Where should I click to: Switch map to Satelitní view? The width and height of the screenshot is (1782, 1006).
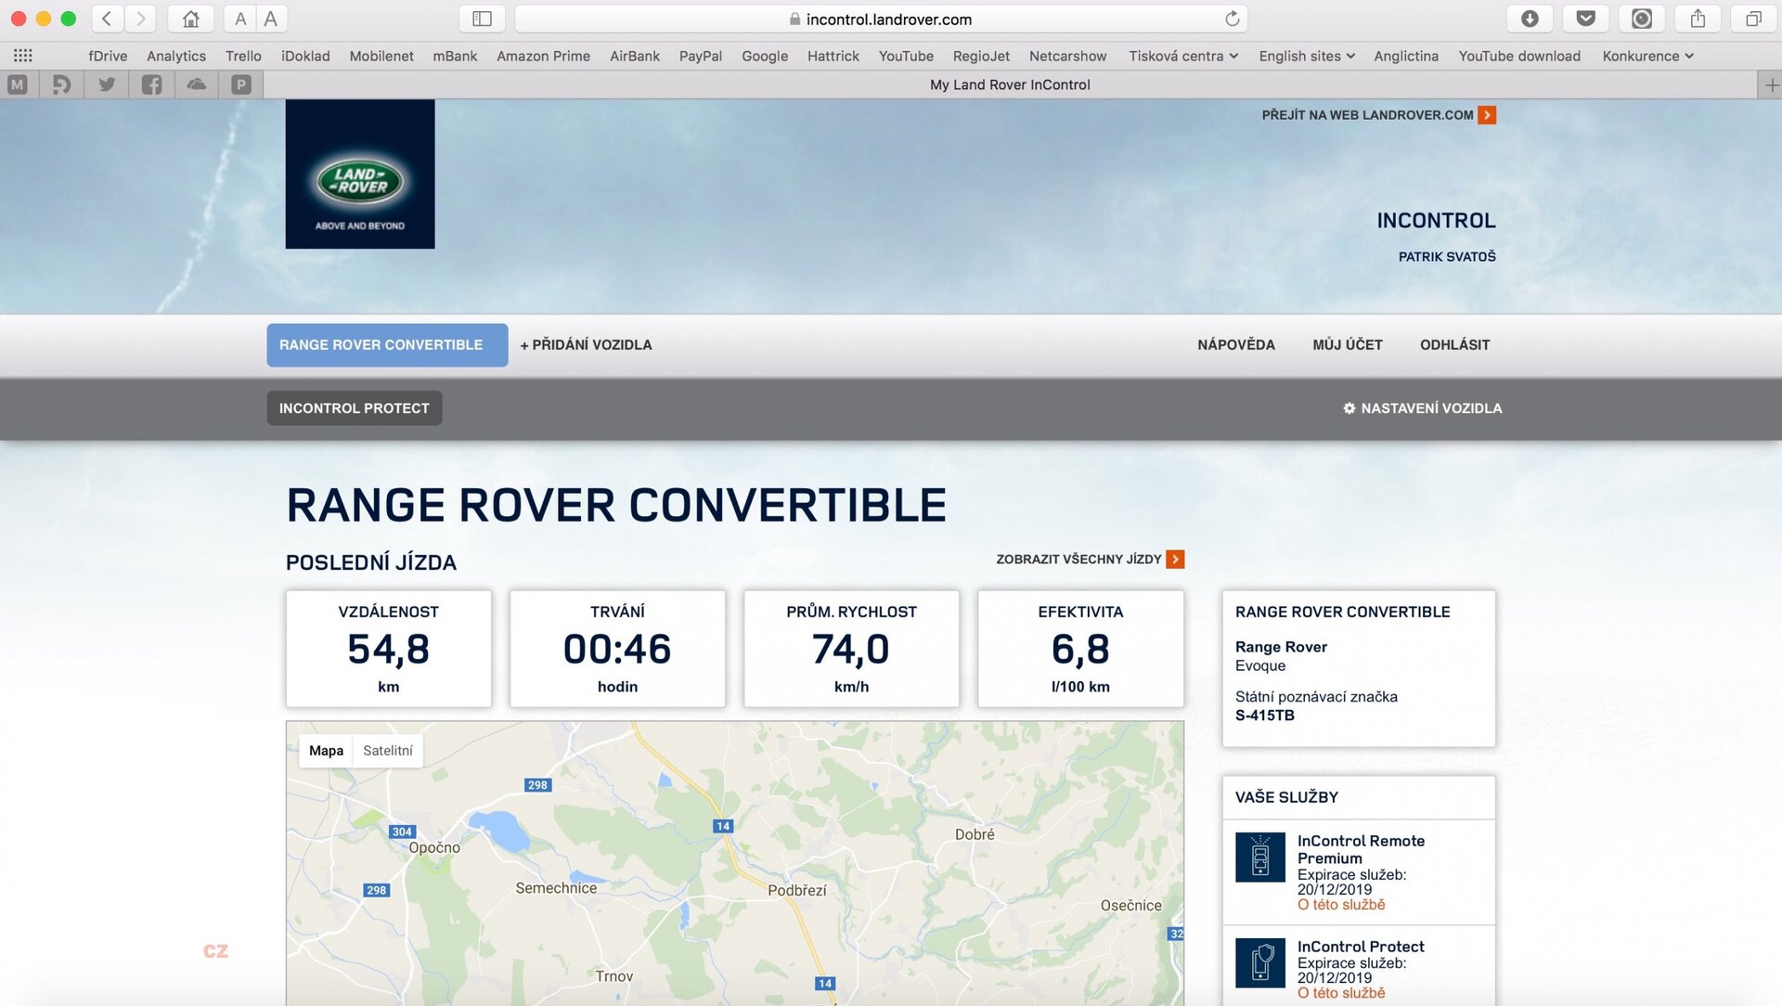(x=387, y=750)
